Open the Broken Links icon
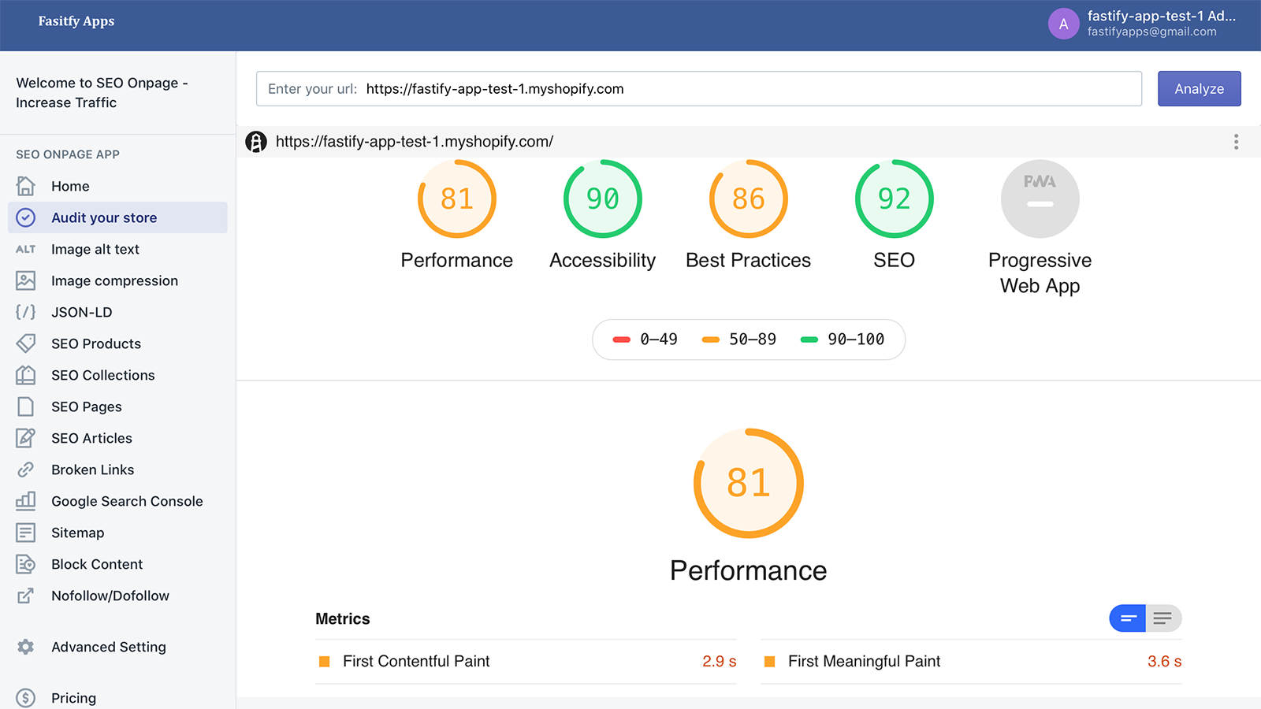This screenshot has width=1261, height=709. coord(26,470)
